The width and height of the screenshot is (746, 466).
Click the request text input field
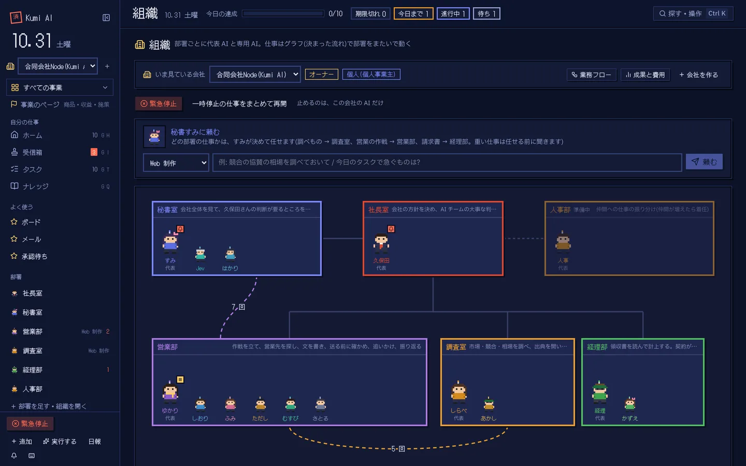[x=447, y=163]
